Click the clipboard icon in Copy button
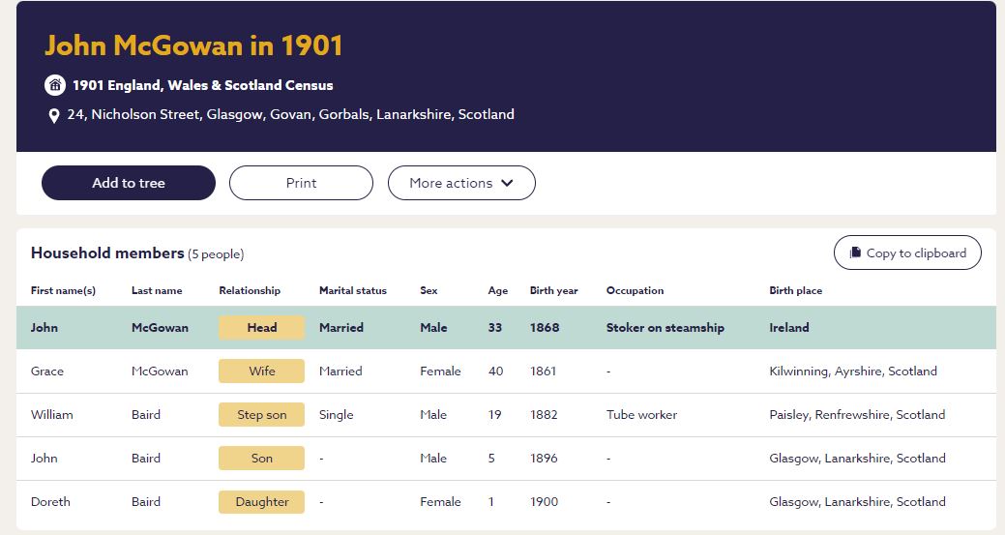This screenshot has width=1005, height=535. coord(855,253)
